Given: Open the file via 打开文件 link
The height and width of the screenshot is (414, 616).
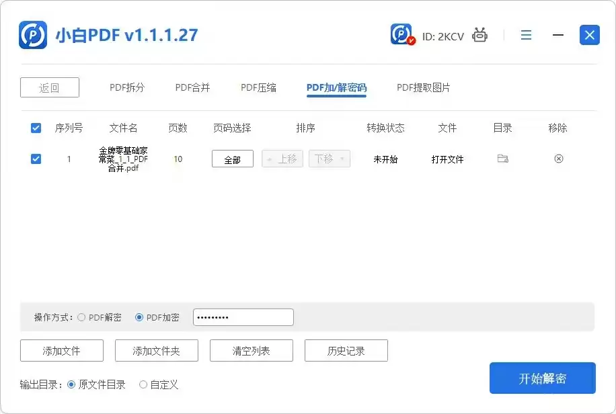Looking at the screenshot, I should pos(447,159).
